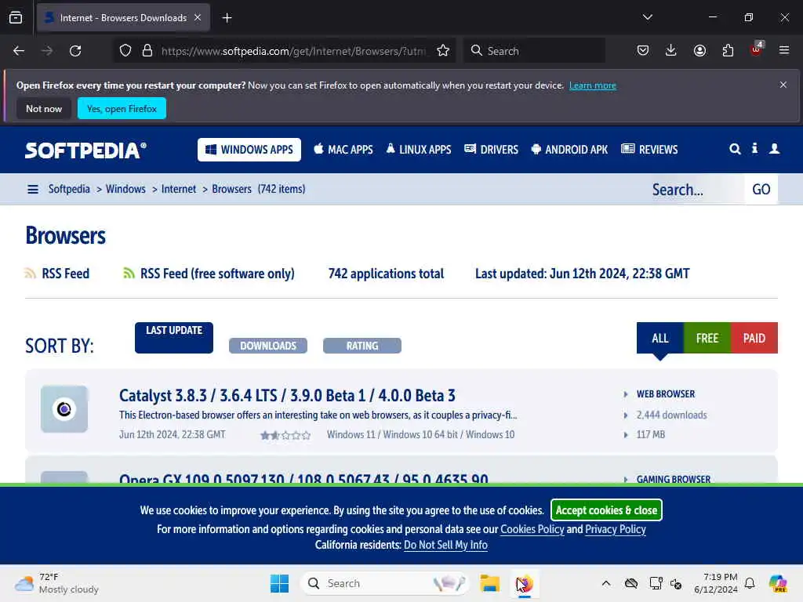Image resolution: width=803 pixels, height=602 pixels.
Task: Expand the list all tabs chevron
Action: [647, 17]
